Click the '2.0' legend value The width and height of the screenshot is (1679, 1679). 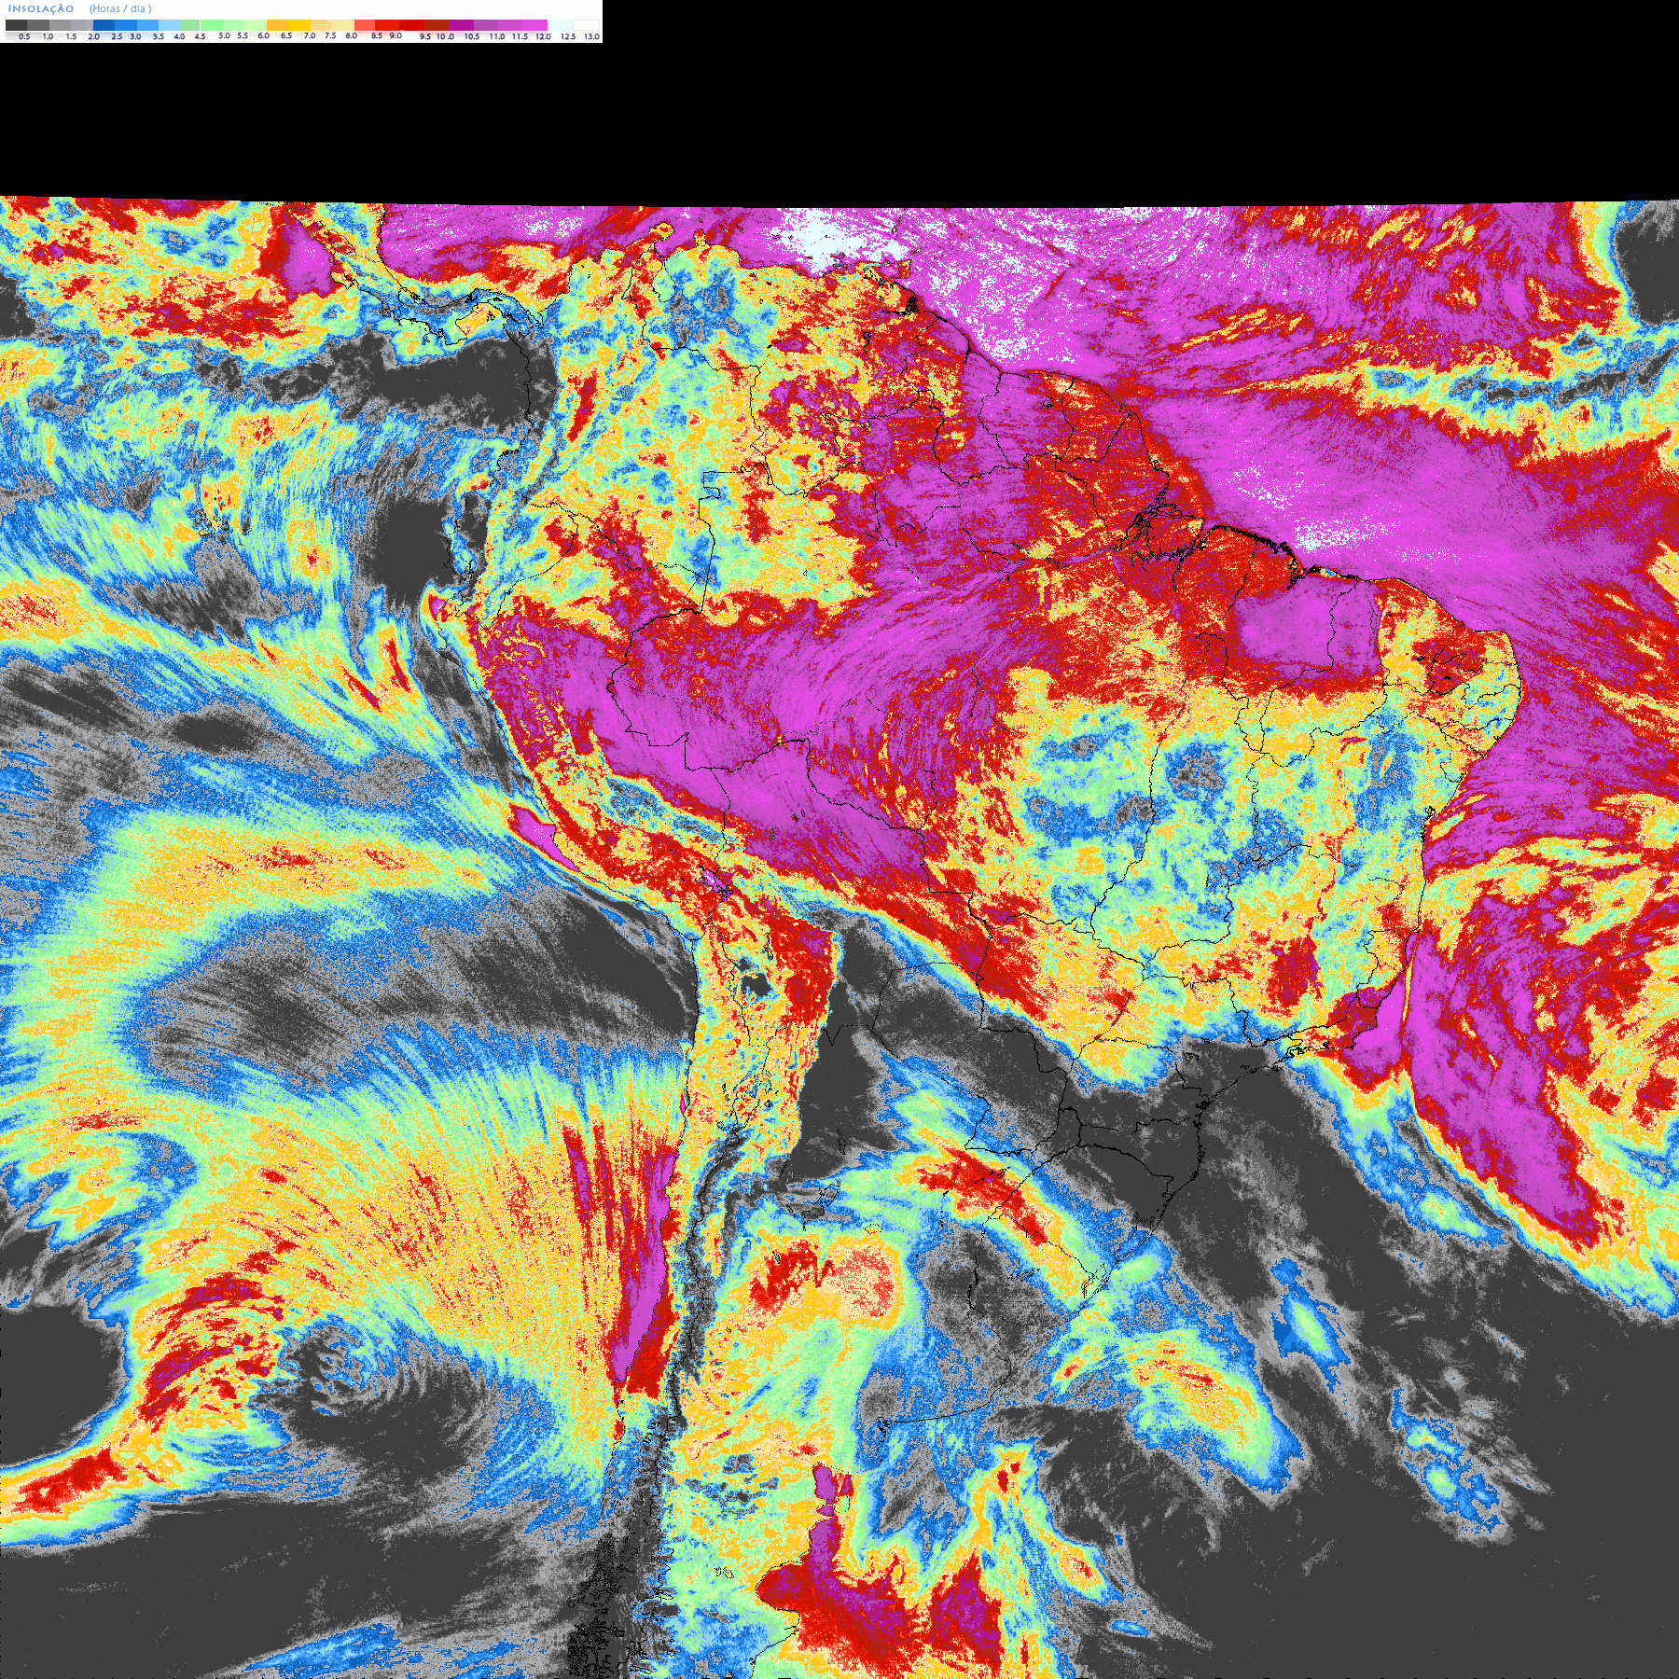pos(93,36)
